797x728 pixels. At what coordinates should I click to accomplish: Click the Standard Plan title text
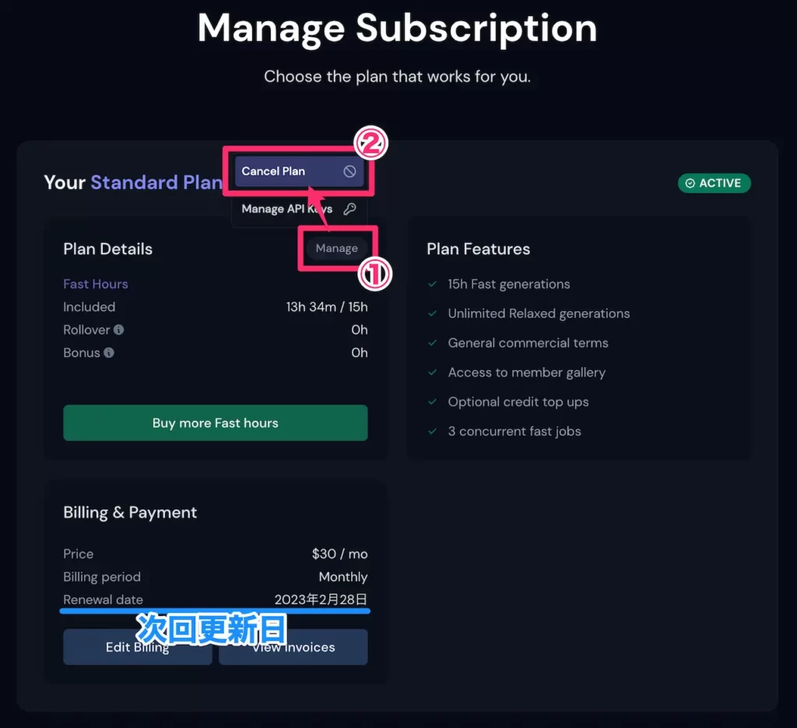pyautogui.click(x=156, y=182)
